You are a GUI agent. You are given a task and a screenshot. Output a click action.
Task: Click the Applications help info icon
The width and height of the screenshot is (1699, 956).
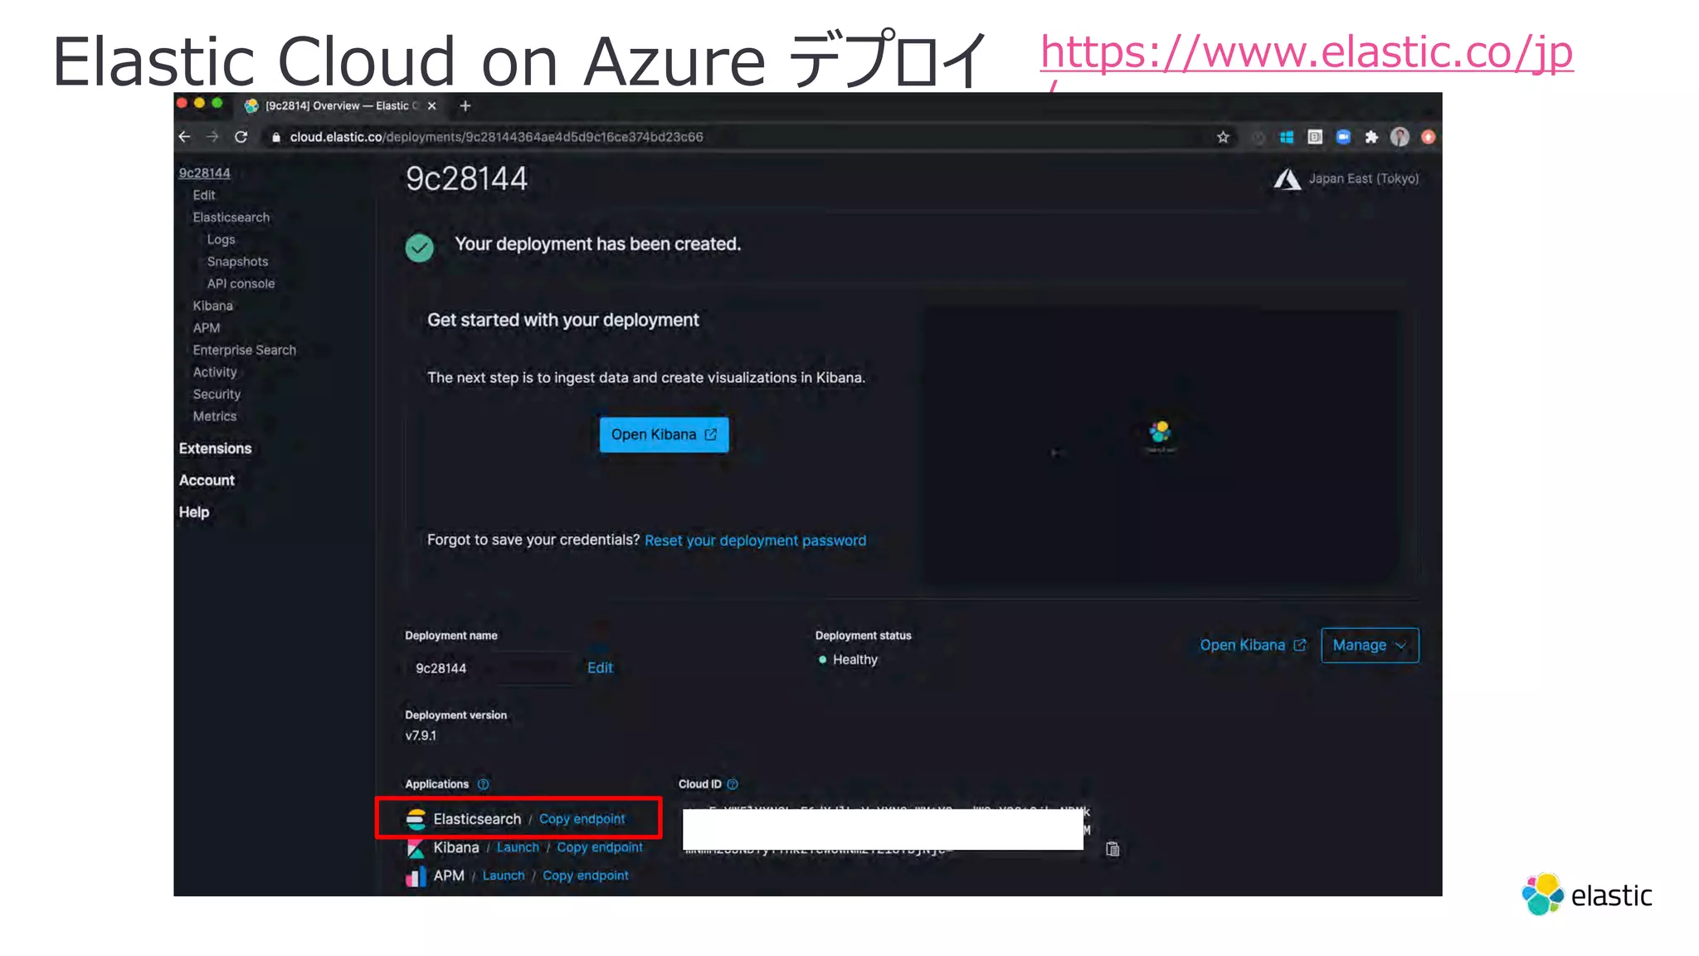point(484,784)
